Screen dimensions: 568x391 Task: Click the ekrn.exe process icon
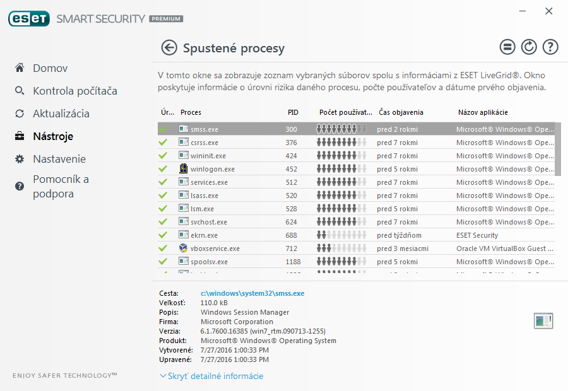coord(184,235)
